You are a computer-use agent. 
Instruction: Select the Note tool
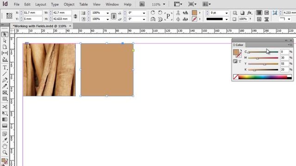[5, 134]
